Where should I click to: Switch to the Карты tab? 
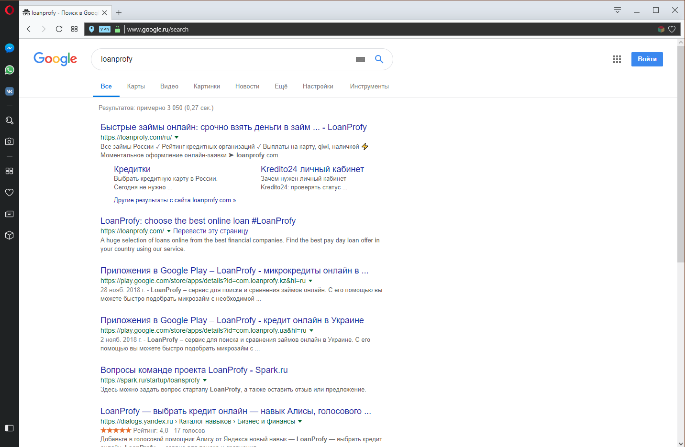tap(136, 87)
